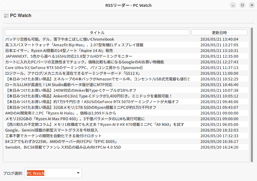Close the RSSリーダー window
257x181 pixels.
point(252,5)
